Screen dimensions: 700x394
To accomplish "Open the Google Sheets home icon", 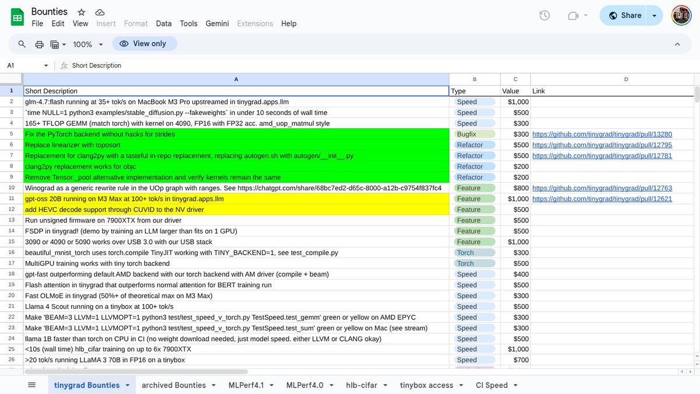I will click(x=17, y=17).
